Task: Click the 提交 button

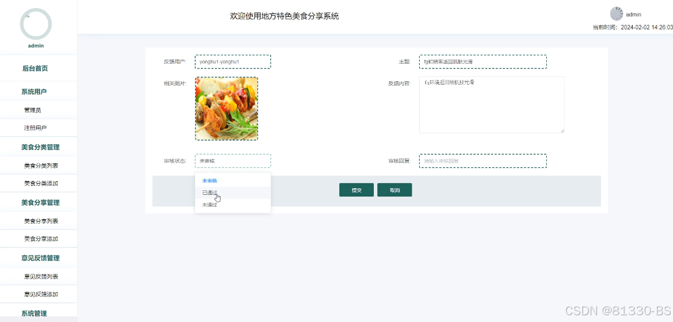Action: (x=356, y=190)
